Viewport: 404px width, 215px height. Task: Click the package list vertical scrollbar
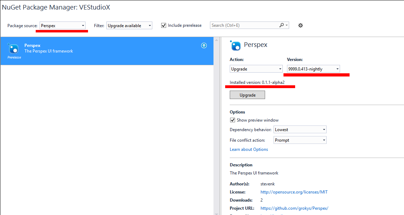[216, 126]
